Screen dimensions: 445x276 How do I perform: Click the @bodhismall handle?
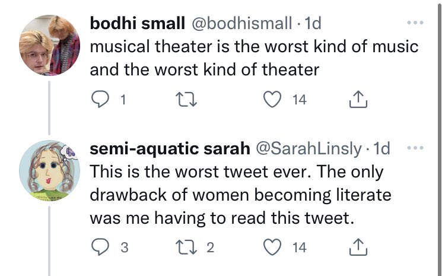tap(242, 23)
